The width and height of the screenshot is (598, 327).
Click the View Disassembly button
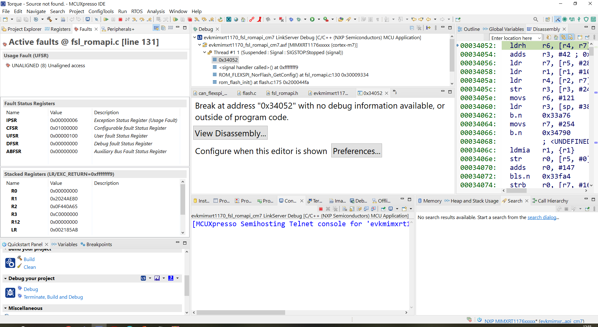coord(230,133)
